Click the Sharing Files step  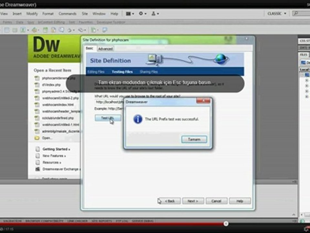(149, 72)
